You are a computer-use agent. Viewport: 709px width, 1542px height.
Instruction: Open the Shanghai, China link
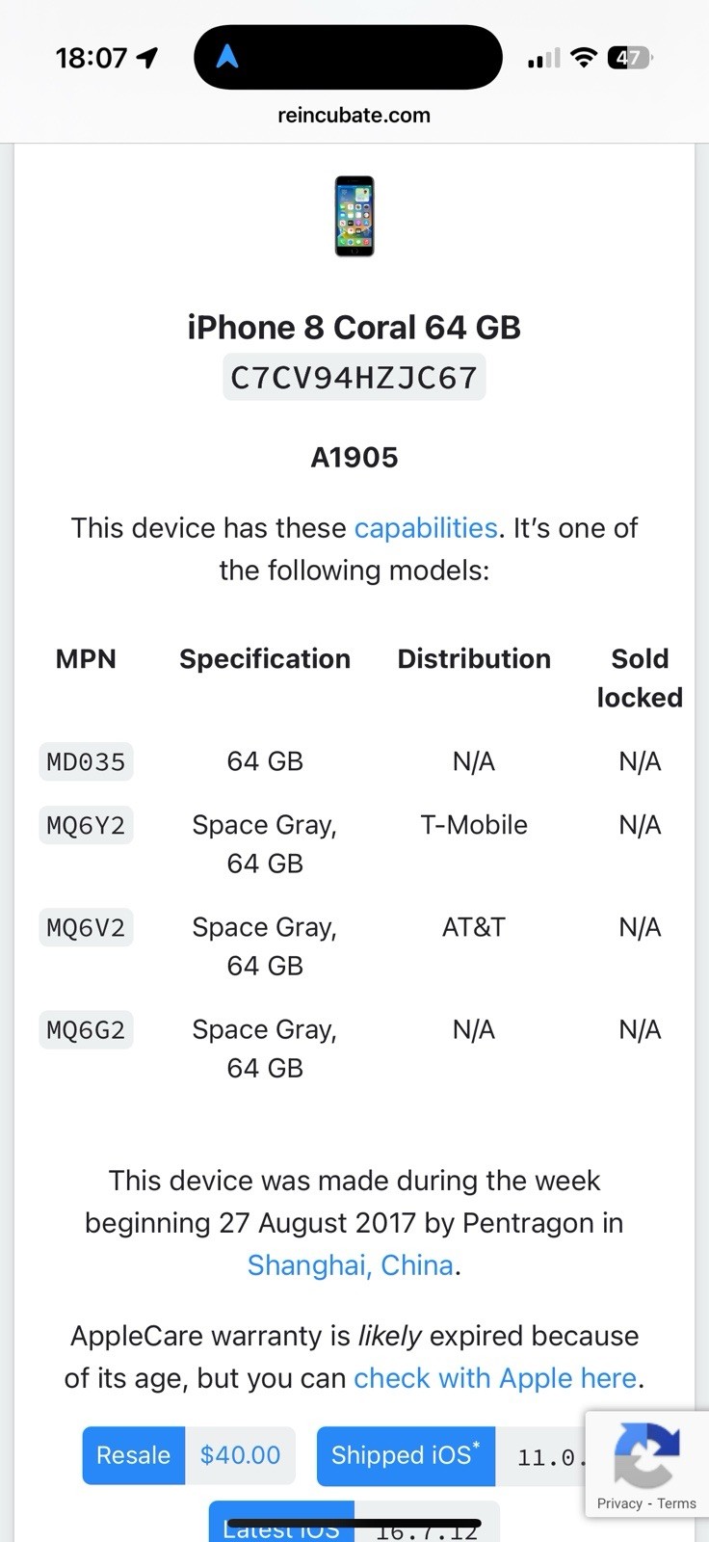[351, 1264]
